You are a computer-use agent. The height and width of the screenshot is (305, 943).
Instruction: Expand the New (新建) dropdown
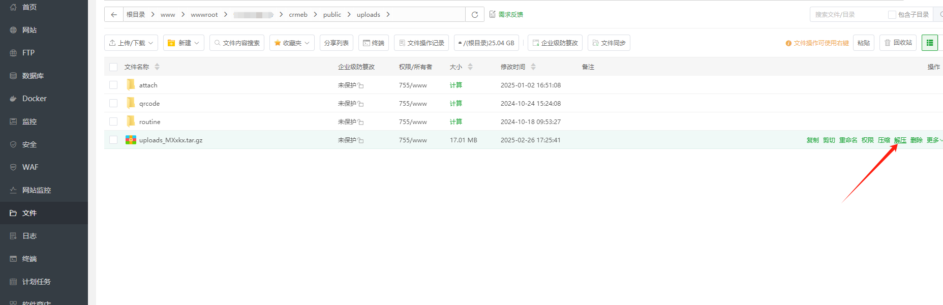coord(184,43)
